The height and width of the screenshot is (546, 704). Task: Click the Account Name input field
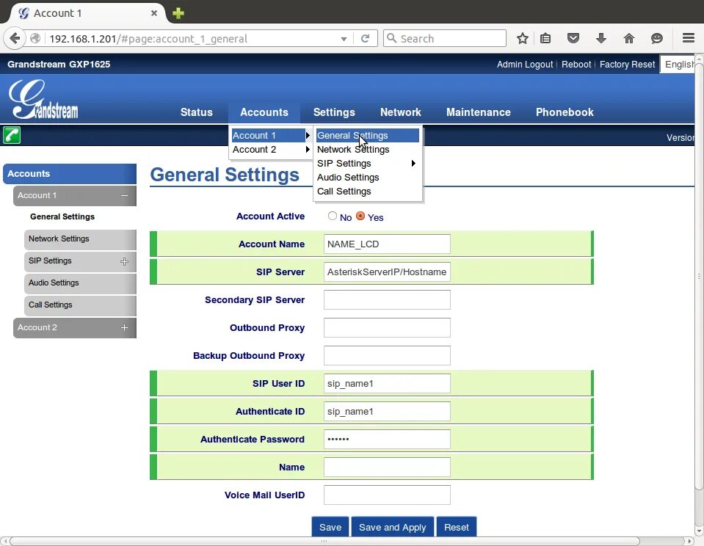pyautogui.click(x=387, y=244)
